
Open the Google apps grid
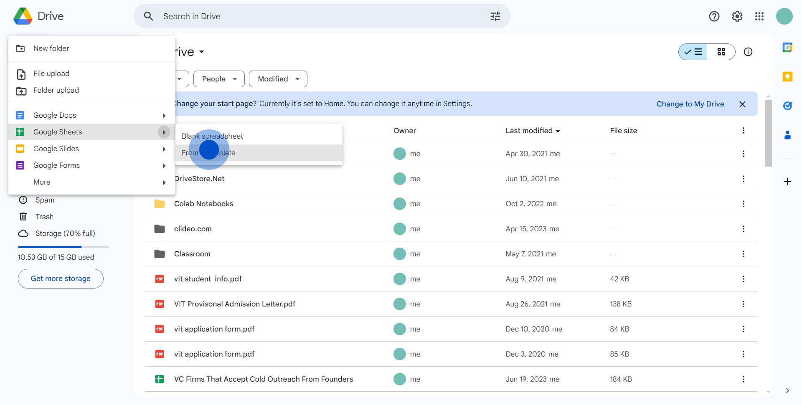point(759,16)
